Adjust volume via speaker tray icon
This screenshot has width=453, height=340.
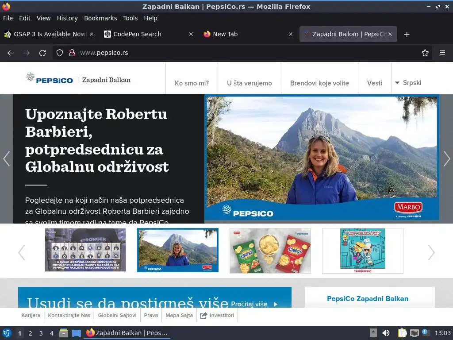click(x=386, y=333)
